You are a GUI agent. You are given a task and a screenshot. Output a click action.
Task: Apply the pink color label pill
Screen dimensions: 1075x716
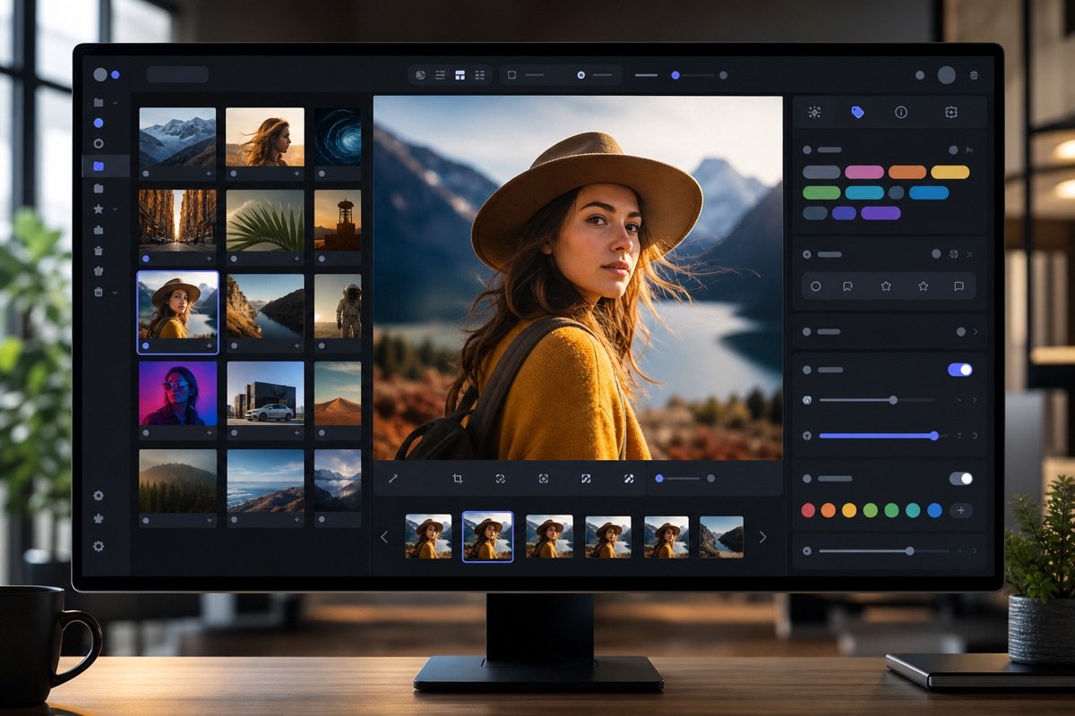coord(864,172)
